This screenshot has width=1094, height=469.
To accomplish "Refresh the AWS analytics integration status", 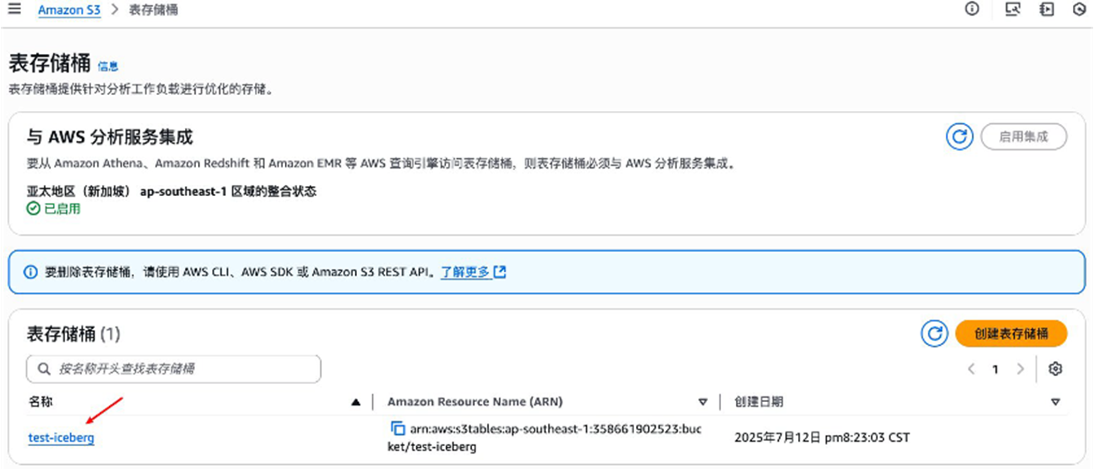I will coord(959,137).
